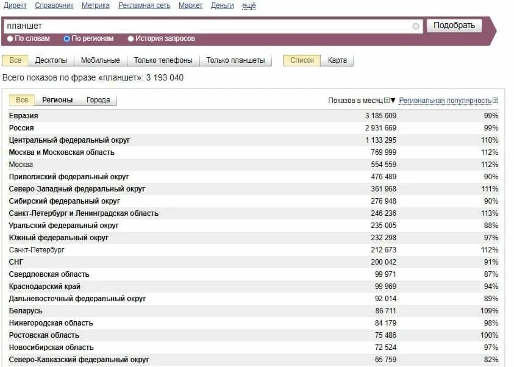The width and height of the screenshot is (514, 367).
Task: Select the Список view tab
Action: pos(302,60)
